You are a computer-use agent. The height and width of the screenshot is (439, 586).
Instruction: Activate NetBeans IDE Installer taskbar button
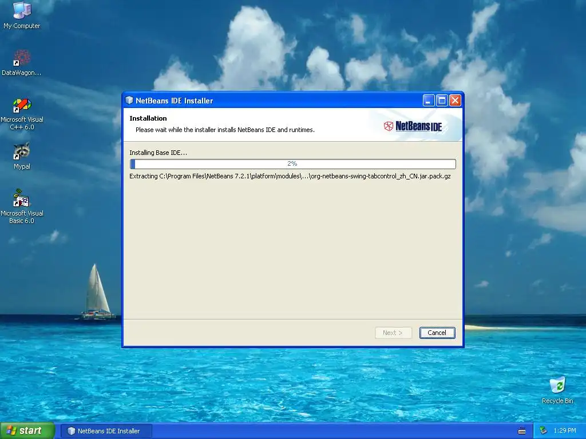106,431
